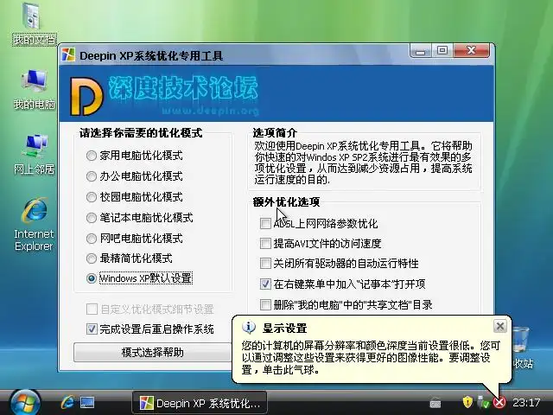553x415 pixels.
Task: Close the 显示设置 balloon tip
Action: coord(499,327)
